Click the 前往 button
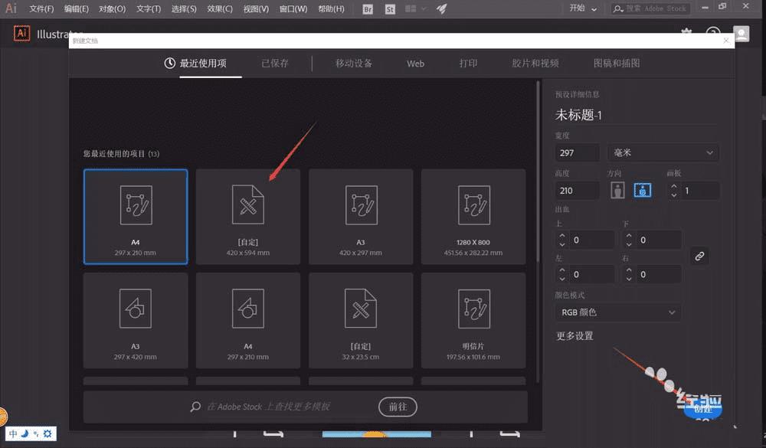Screen dimensions: 766x448 point(398,407)
